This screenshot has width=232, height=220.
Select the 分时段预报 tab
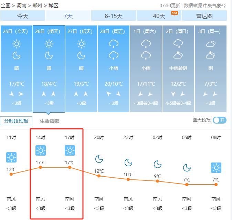[x=17, y=121]
